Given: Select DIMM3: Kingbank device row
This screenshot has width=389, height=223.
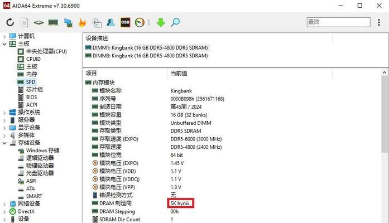Looking at the screenshot, I should click(x=147, y=56).
